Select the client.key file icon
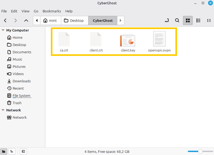This screenshot has height=155, width=214. 128,40
